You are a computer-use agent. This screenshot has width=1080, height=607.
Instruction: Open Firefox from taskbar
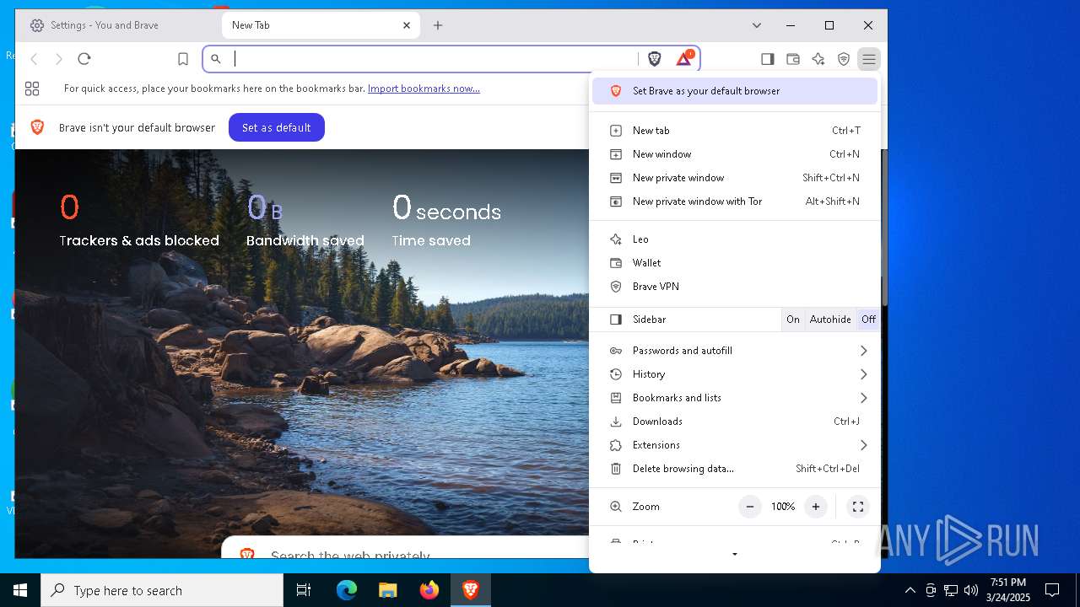[x=429, y=590]
